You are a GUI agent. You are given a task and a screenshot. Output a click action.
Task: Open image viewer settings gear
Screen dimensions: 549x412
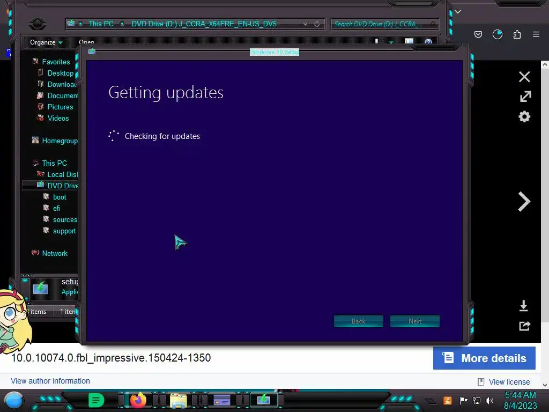coord(524,116)
